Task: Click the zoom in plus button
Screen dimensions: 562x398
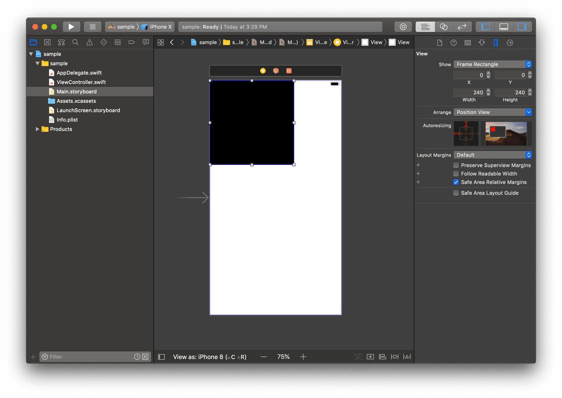Action: point(303,357)
